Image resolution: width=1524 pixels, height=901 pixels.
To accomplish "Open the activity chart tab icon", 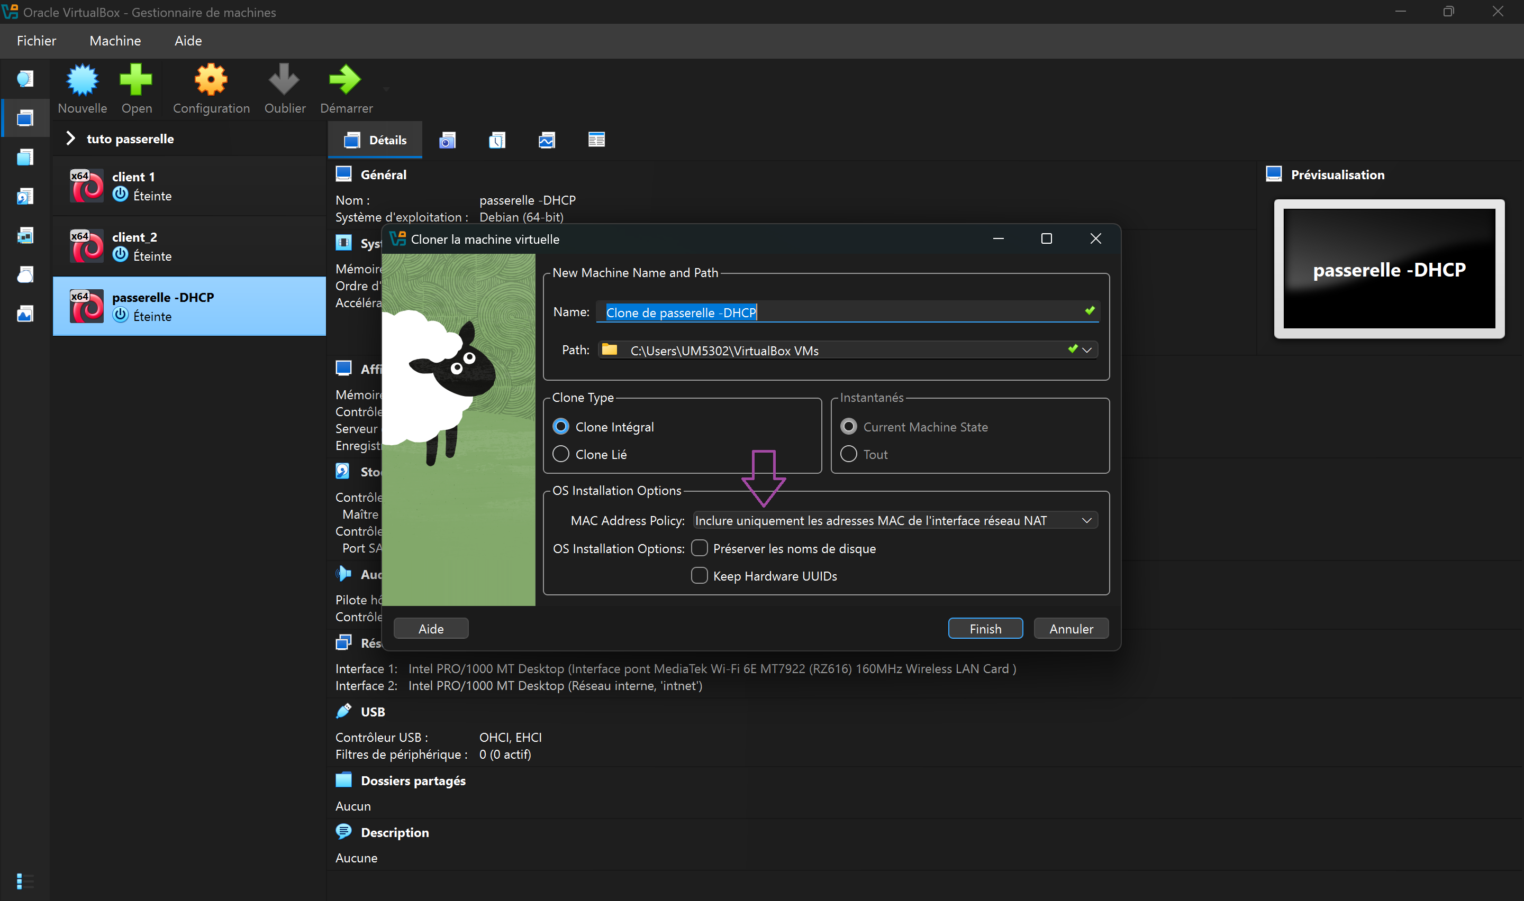I will tap(546, 140).
